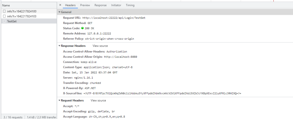Image resolution: width=293 pixels, height=119 pixels.
Task: Click the Request URL value
Action: coord(114,18)
